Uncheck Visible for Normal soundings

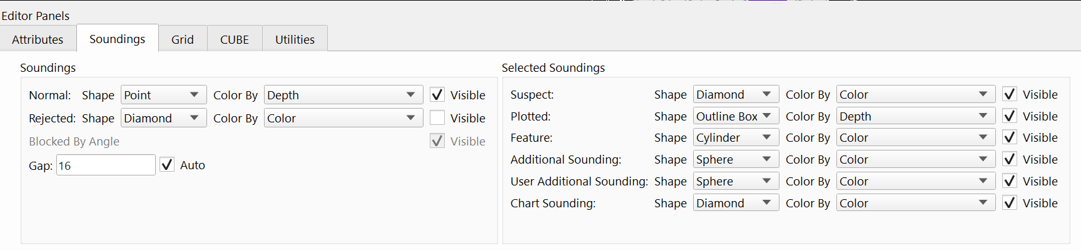pyautogui.click(x=437, y=95)
